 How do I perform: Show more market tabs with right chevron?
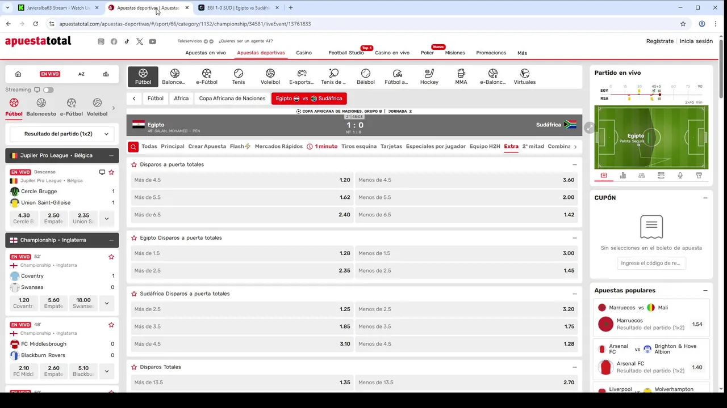click(x=575, y=147)
